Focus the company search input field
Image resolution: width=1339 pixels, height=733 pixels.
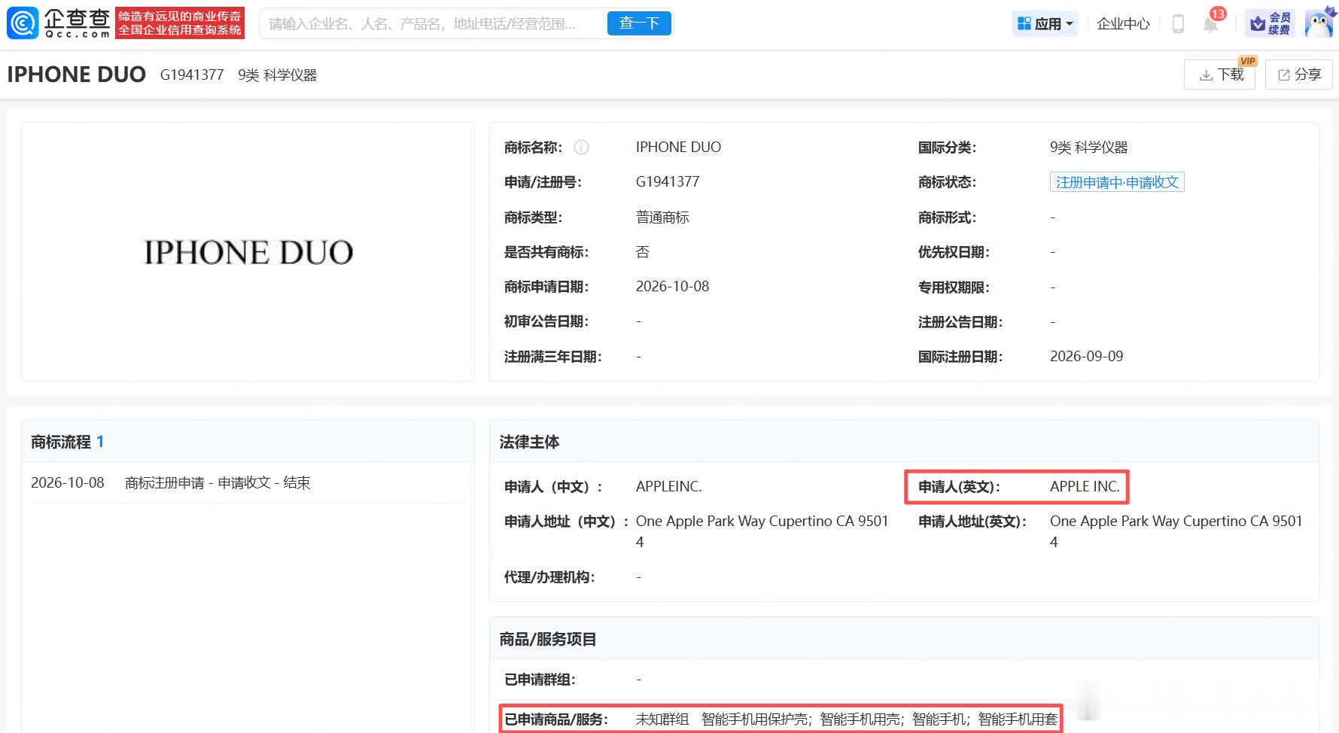click(434, 24)
